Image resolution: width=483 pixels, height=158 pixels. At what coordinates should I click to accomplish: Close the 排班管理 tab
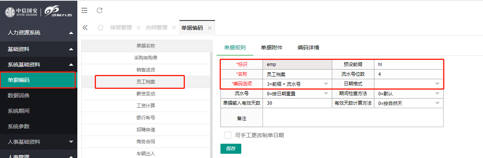[x=138, y=28]
